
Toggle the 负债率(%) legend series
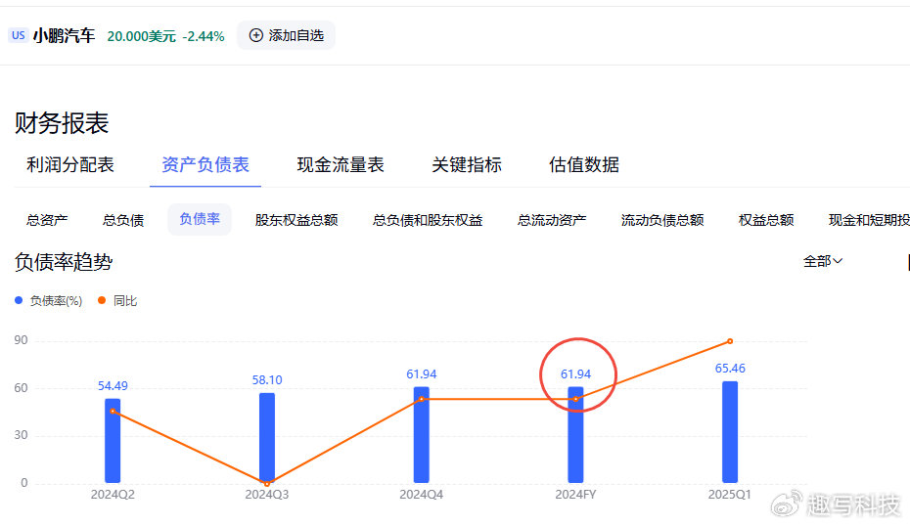pyautogui.click(x=49, y=300)
